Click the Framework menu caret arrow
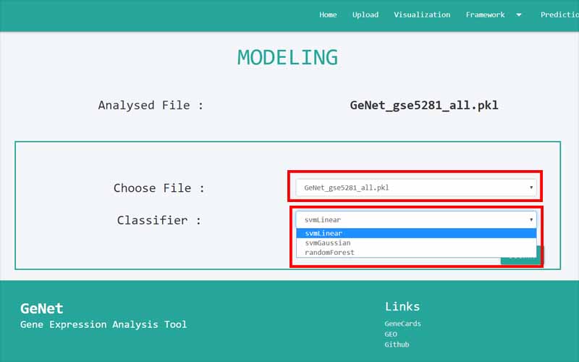This screenshot has width=579, height=362. click(x=518, y=14)
